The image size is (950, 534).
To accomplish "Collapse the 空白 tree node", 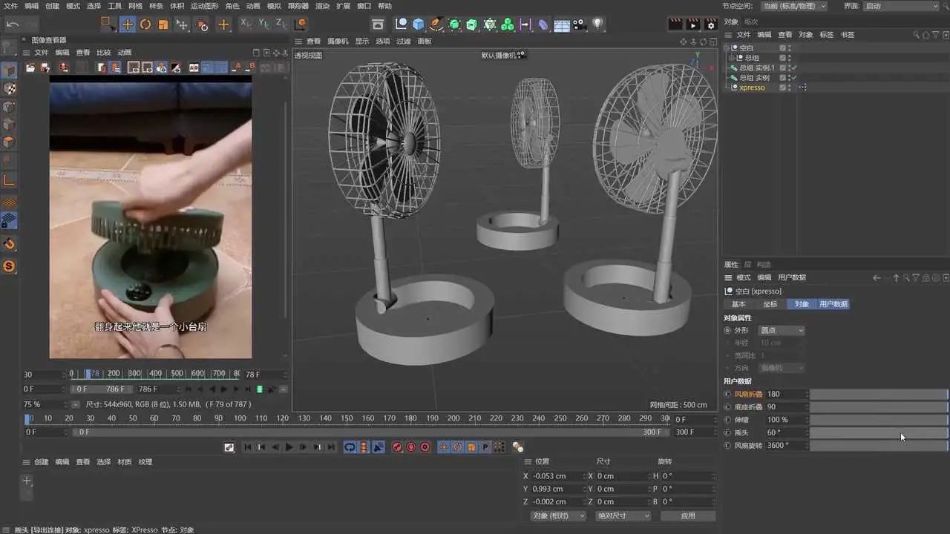I will [x=727, y=47].
